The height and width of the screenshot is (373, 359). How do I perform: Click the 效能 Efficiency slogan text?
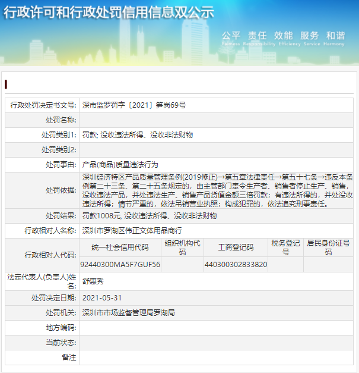tap(283, 37)
